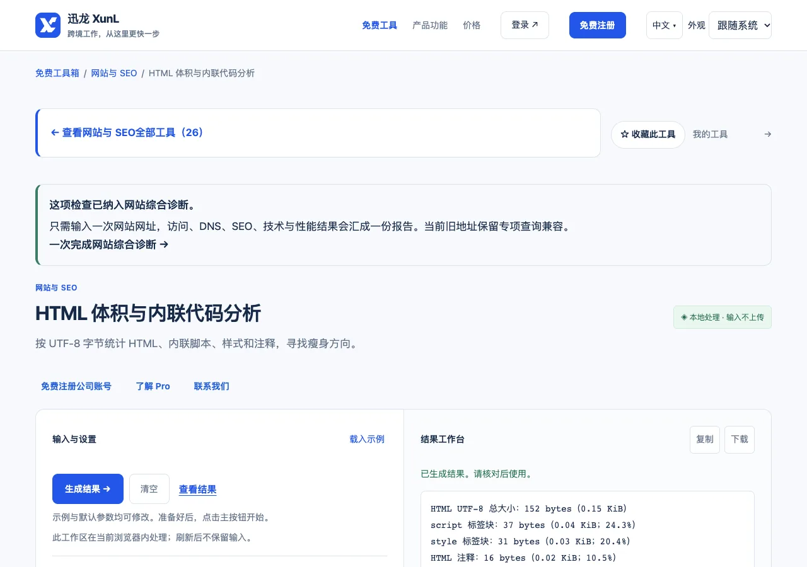Click the 下载 button

(740, 440)
